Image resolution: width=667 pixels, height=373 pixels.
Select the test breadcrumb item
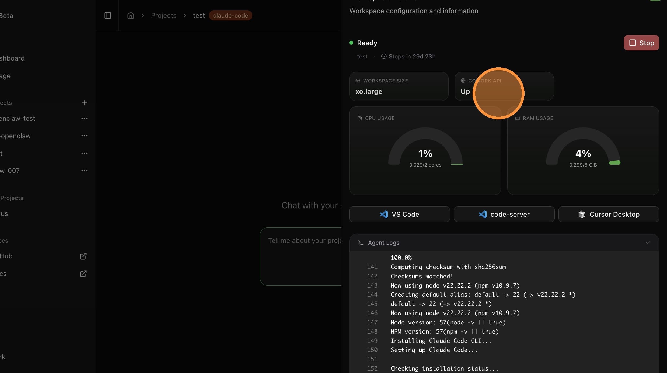[199, 15]
